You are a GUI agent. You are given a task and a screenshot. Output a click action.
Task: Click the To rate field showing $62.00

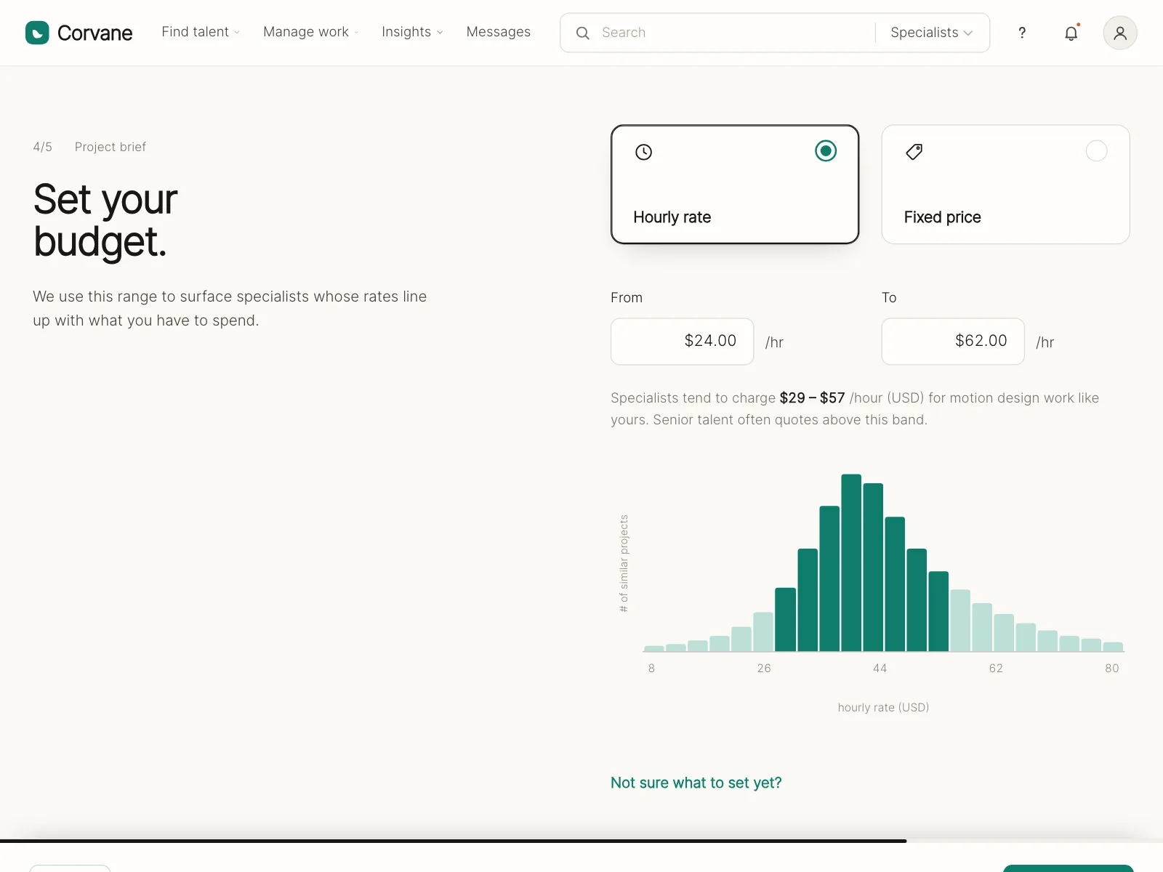click(953, 342)
